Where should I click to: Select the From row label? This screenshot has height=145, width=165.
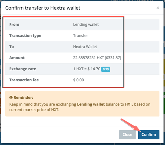click(x=14, y=24)
